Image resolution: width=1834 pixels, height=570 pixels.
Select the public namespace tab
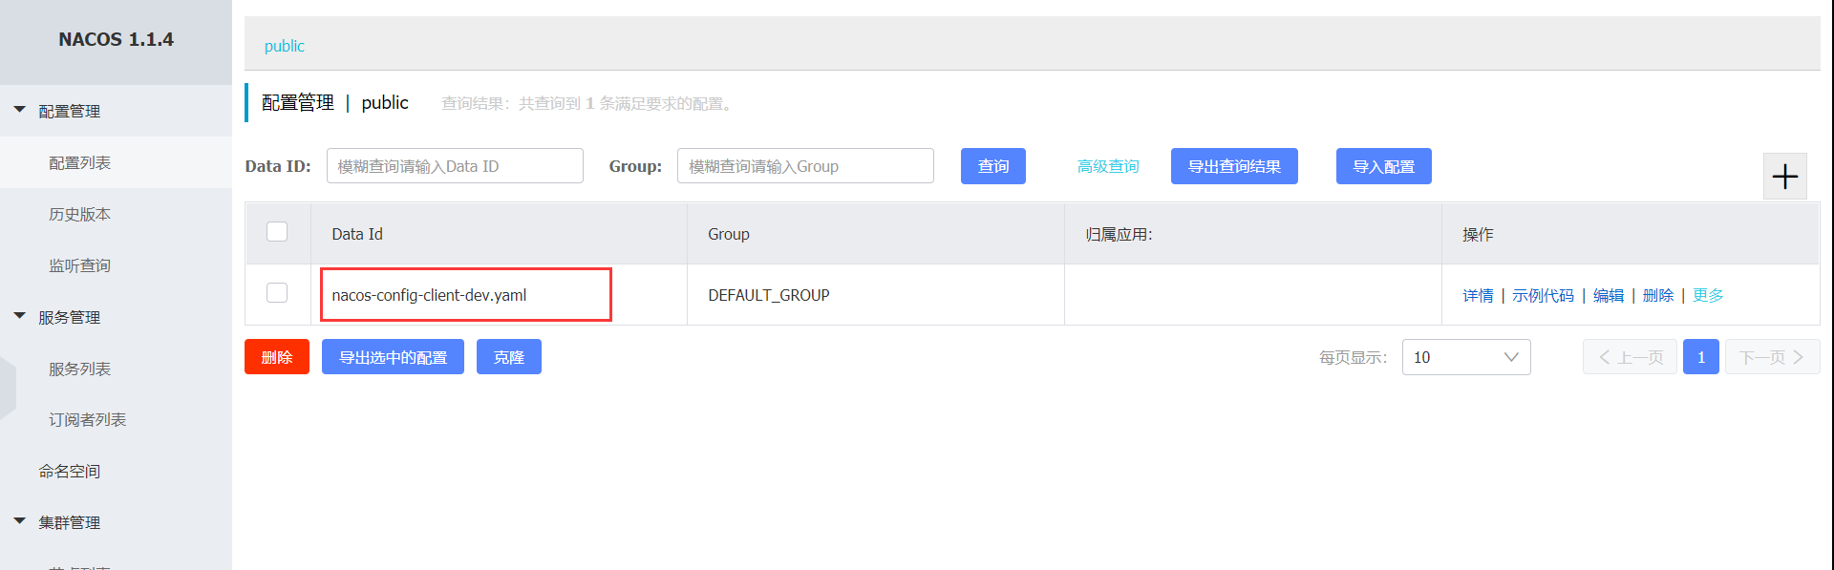285,46
